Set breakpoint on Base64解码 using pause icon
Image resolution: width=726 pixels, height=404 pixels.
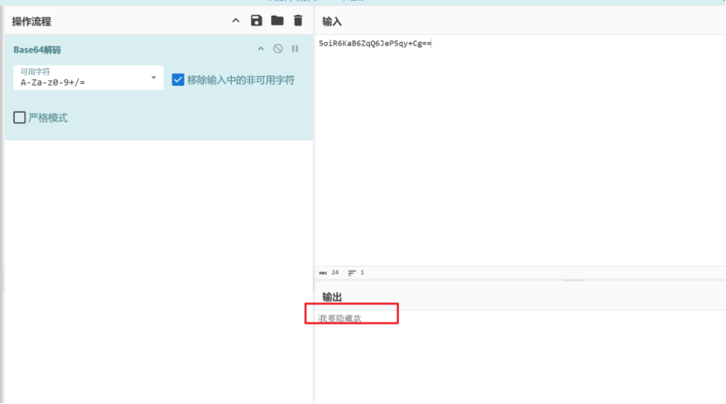295,49
